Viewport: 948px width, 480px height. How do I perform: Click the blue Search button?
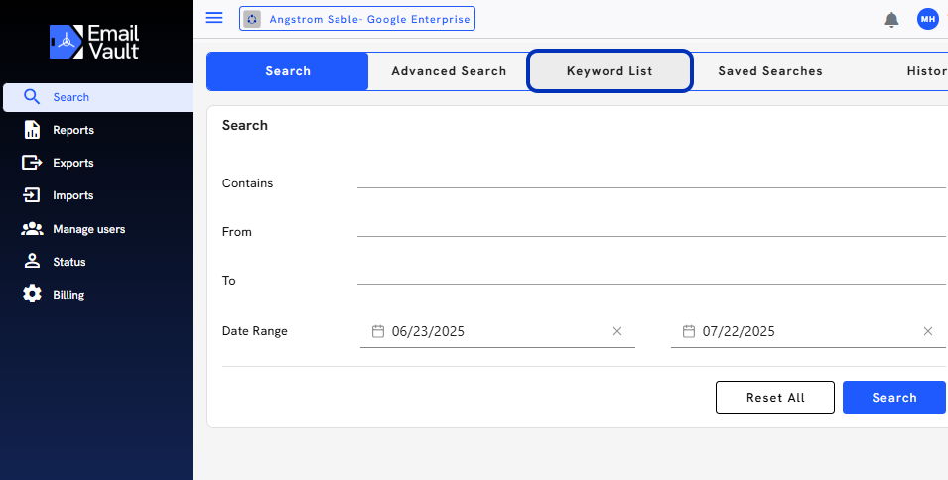point(894,398)
